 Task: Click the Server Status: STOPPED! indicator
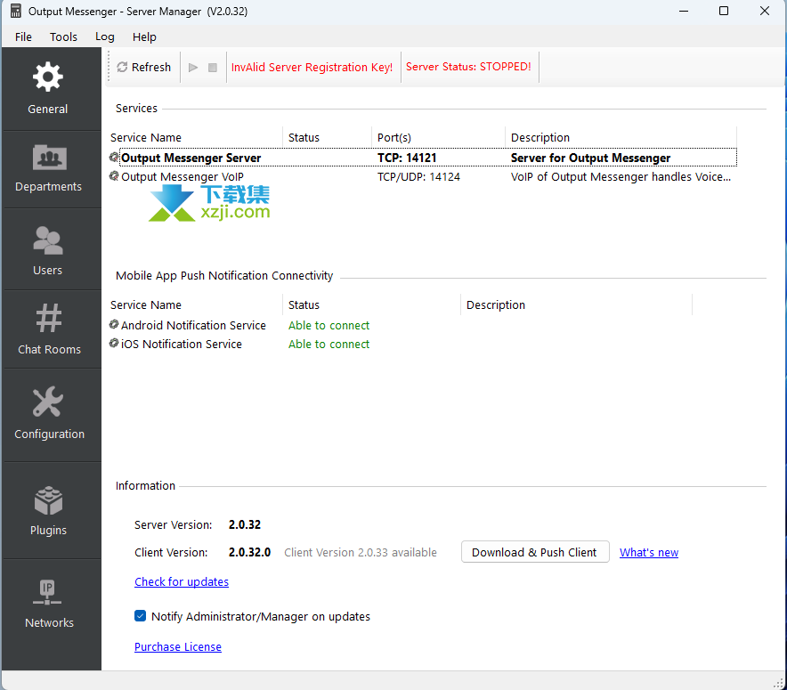pos(468,67)
